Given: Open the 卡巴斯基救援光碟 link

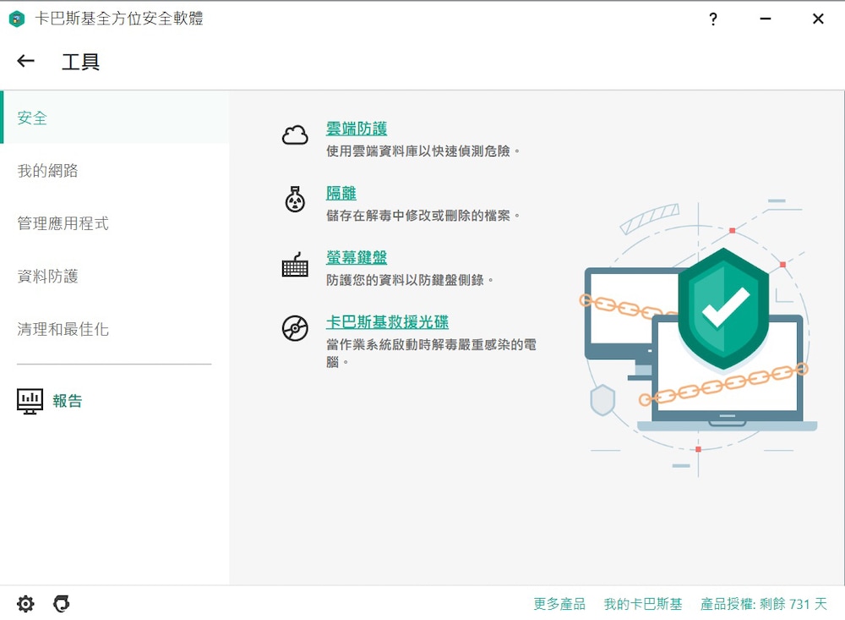Looking at the screenshot, I should (387, 322).
